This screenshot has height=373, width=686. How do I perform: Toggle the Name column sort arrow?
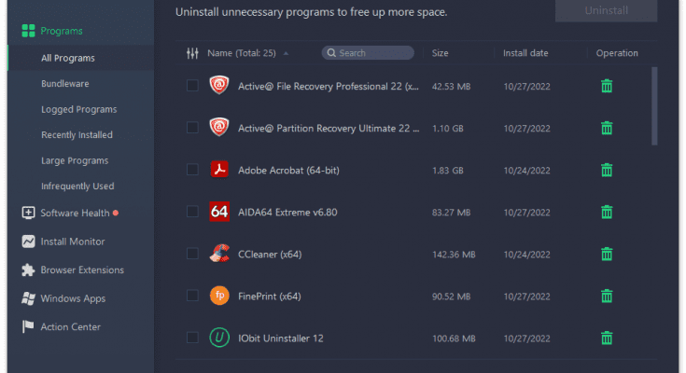click(x=286, y=53)
